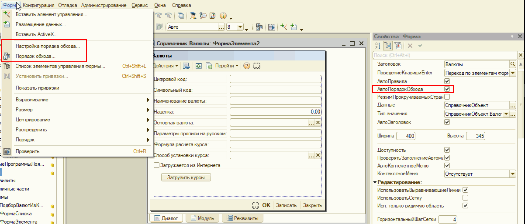Click the grey cube icon left of the Авто font box
This screenshot has height=224, width=525.
[159, 27]
